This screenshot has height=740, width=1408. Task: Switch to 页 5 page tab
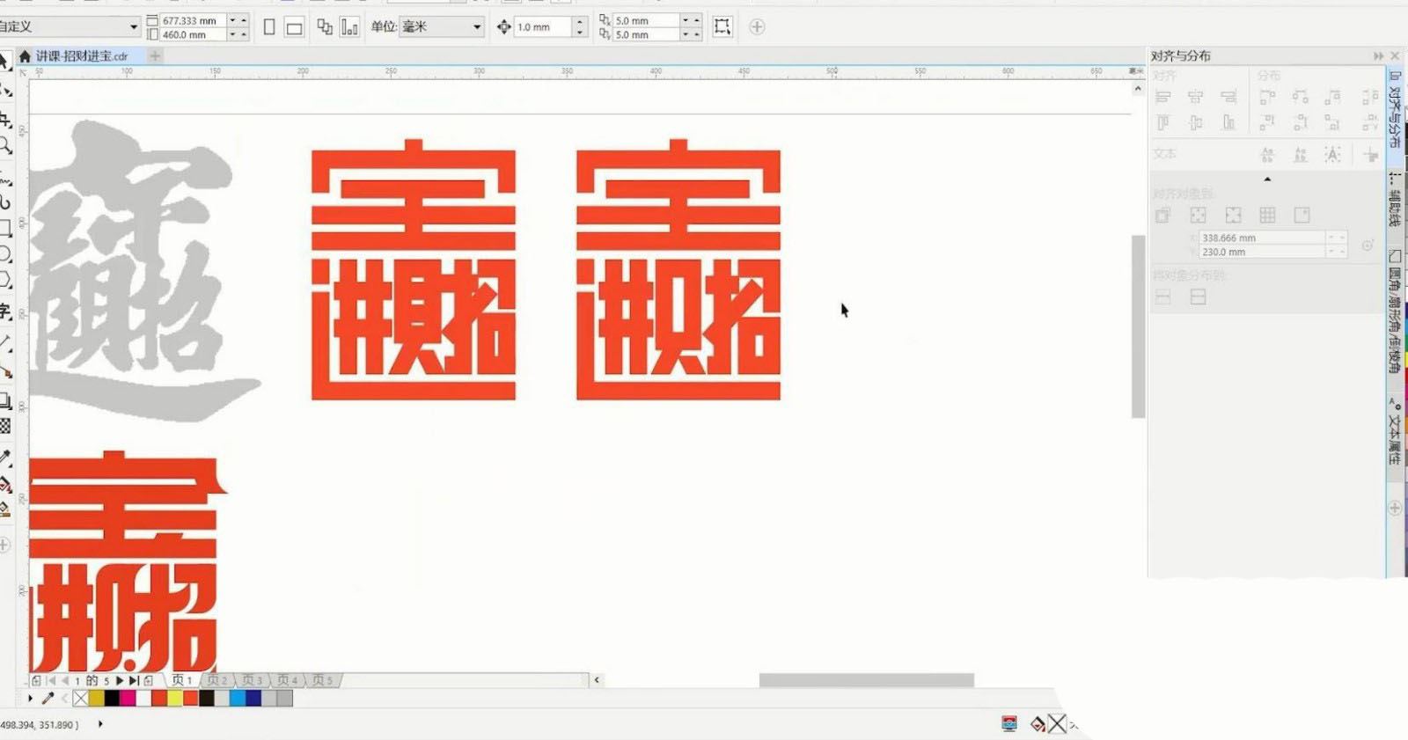[x=323, y=680]
